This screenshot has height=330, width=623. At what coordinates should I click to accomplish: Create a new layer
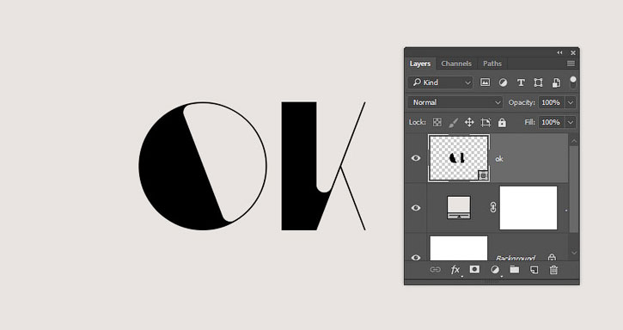(x=534, y=270)
